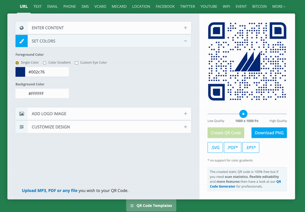Open the QR Code Templates button
This screenshot has width=305, height=212.
[x=151, y=206]
